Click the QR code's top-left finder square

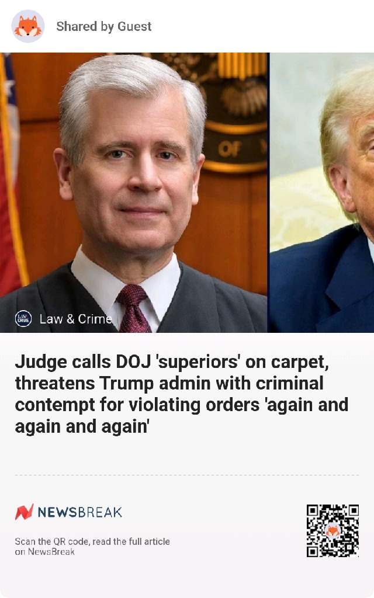coord(313,510)
